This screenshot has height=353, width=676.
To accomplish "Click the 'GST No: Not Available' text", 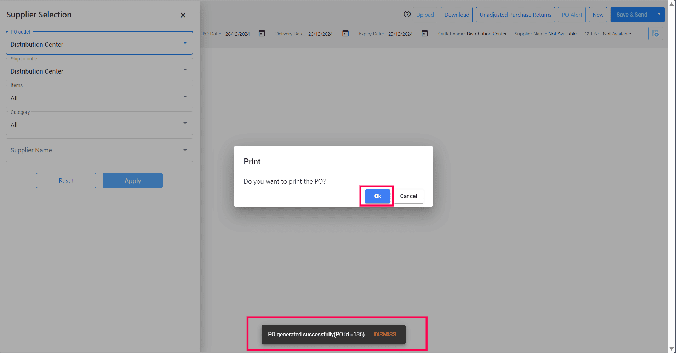I will point(608,34).
